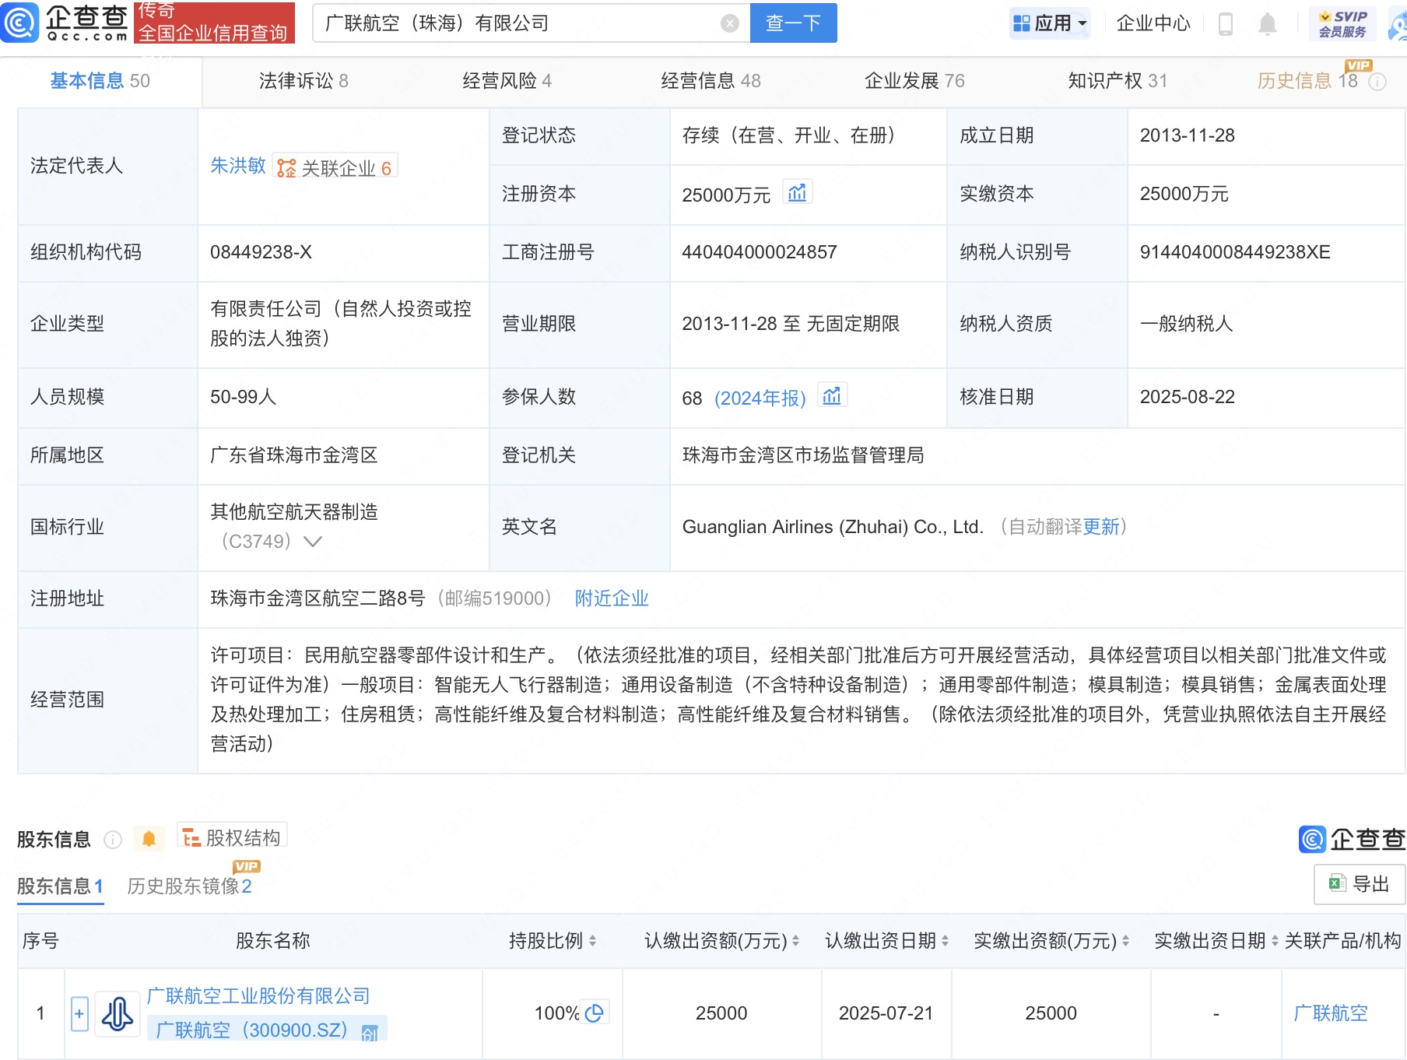Open the 应用 dropdown menu
This screenshot has height=1060, width=1407.
pyautogui.click(x=1050, y=23)
